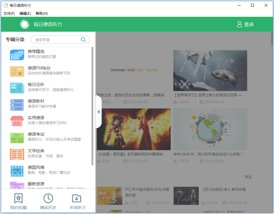Open the 文件 file menu
Viewport: 274px width, 214px height.
coord(8,13)
